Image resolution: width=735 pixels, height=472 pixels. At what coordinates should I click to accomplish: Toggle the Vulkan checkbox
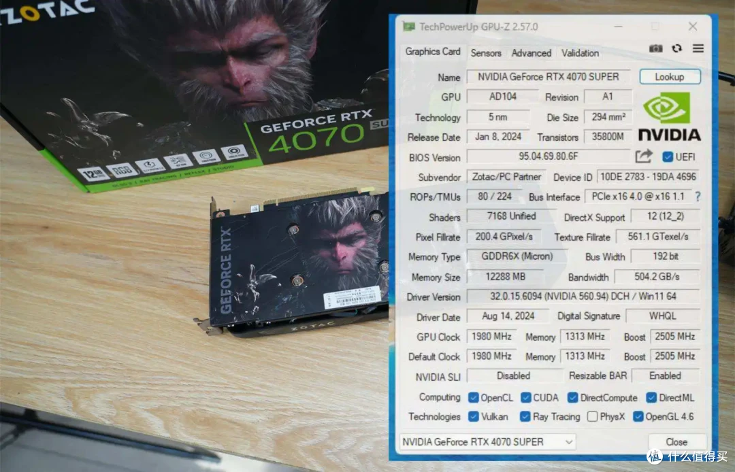click(x=474, y=416)
